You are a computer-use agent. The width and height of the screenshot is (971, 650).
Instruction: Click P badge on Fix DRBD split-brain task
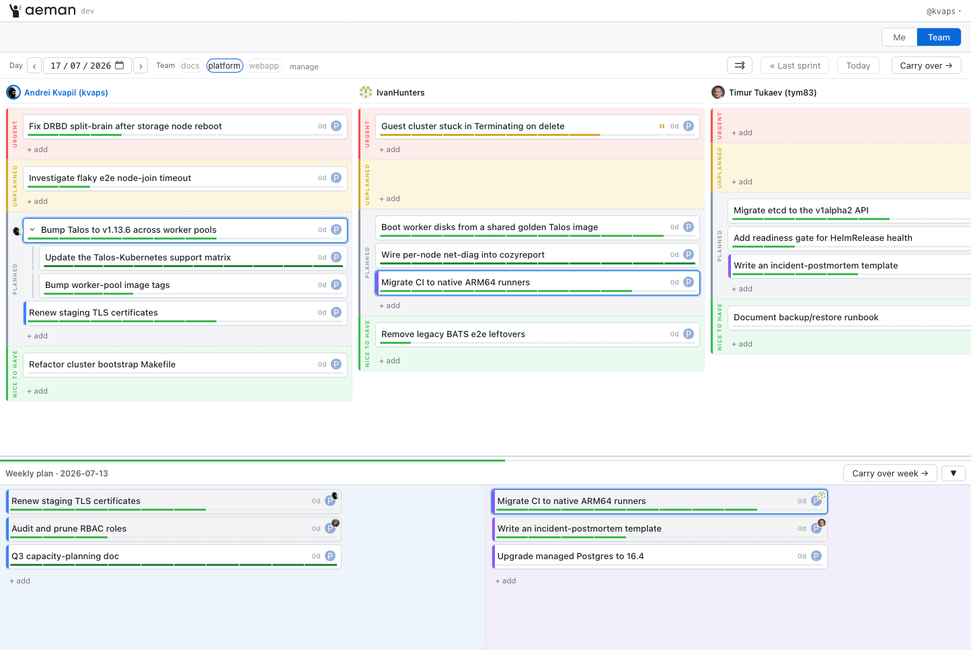336,126
